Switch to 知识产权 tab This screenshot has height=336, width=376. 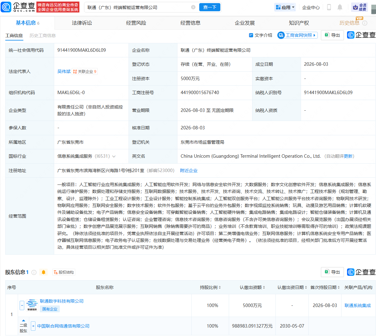299,23
